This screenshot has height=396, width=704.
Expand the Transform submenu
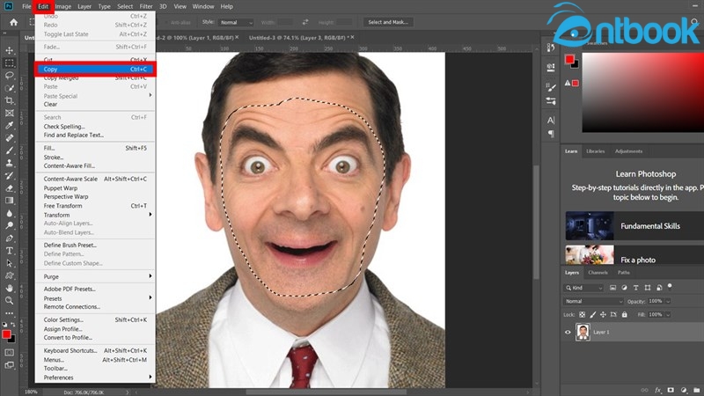95,215
